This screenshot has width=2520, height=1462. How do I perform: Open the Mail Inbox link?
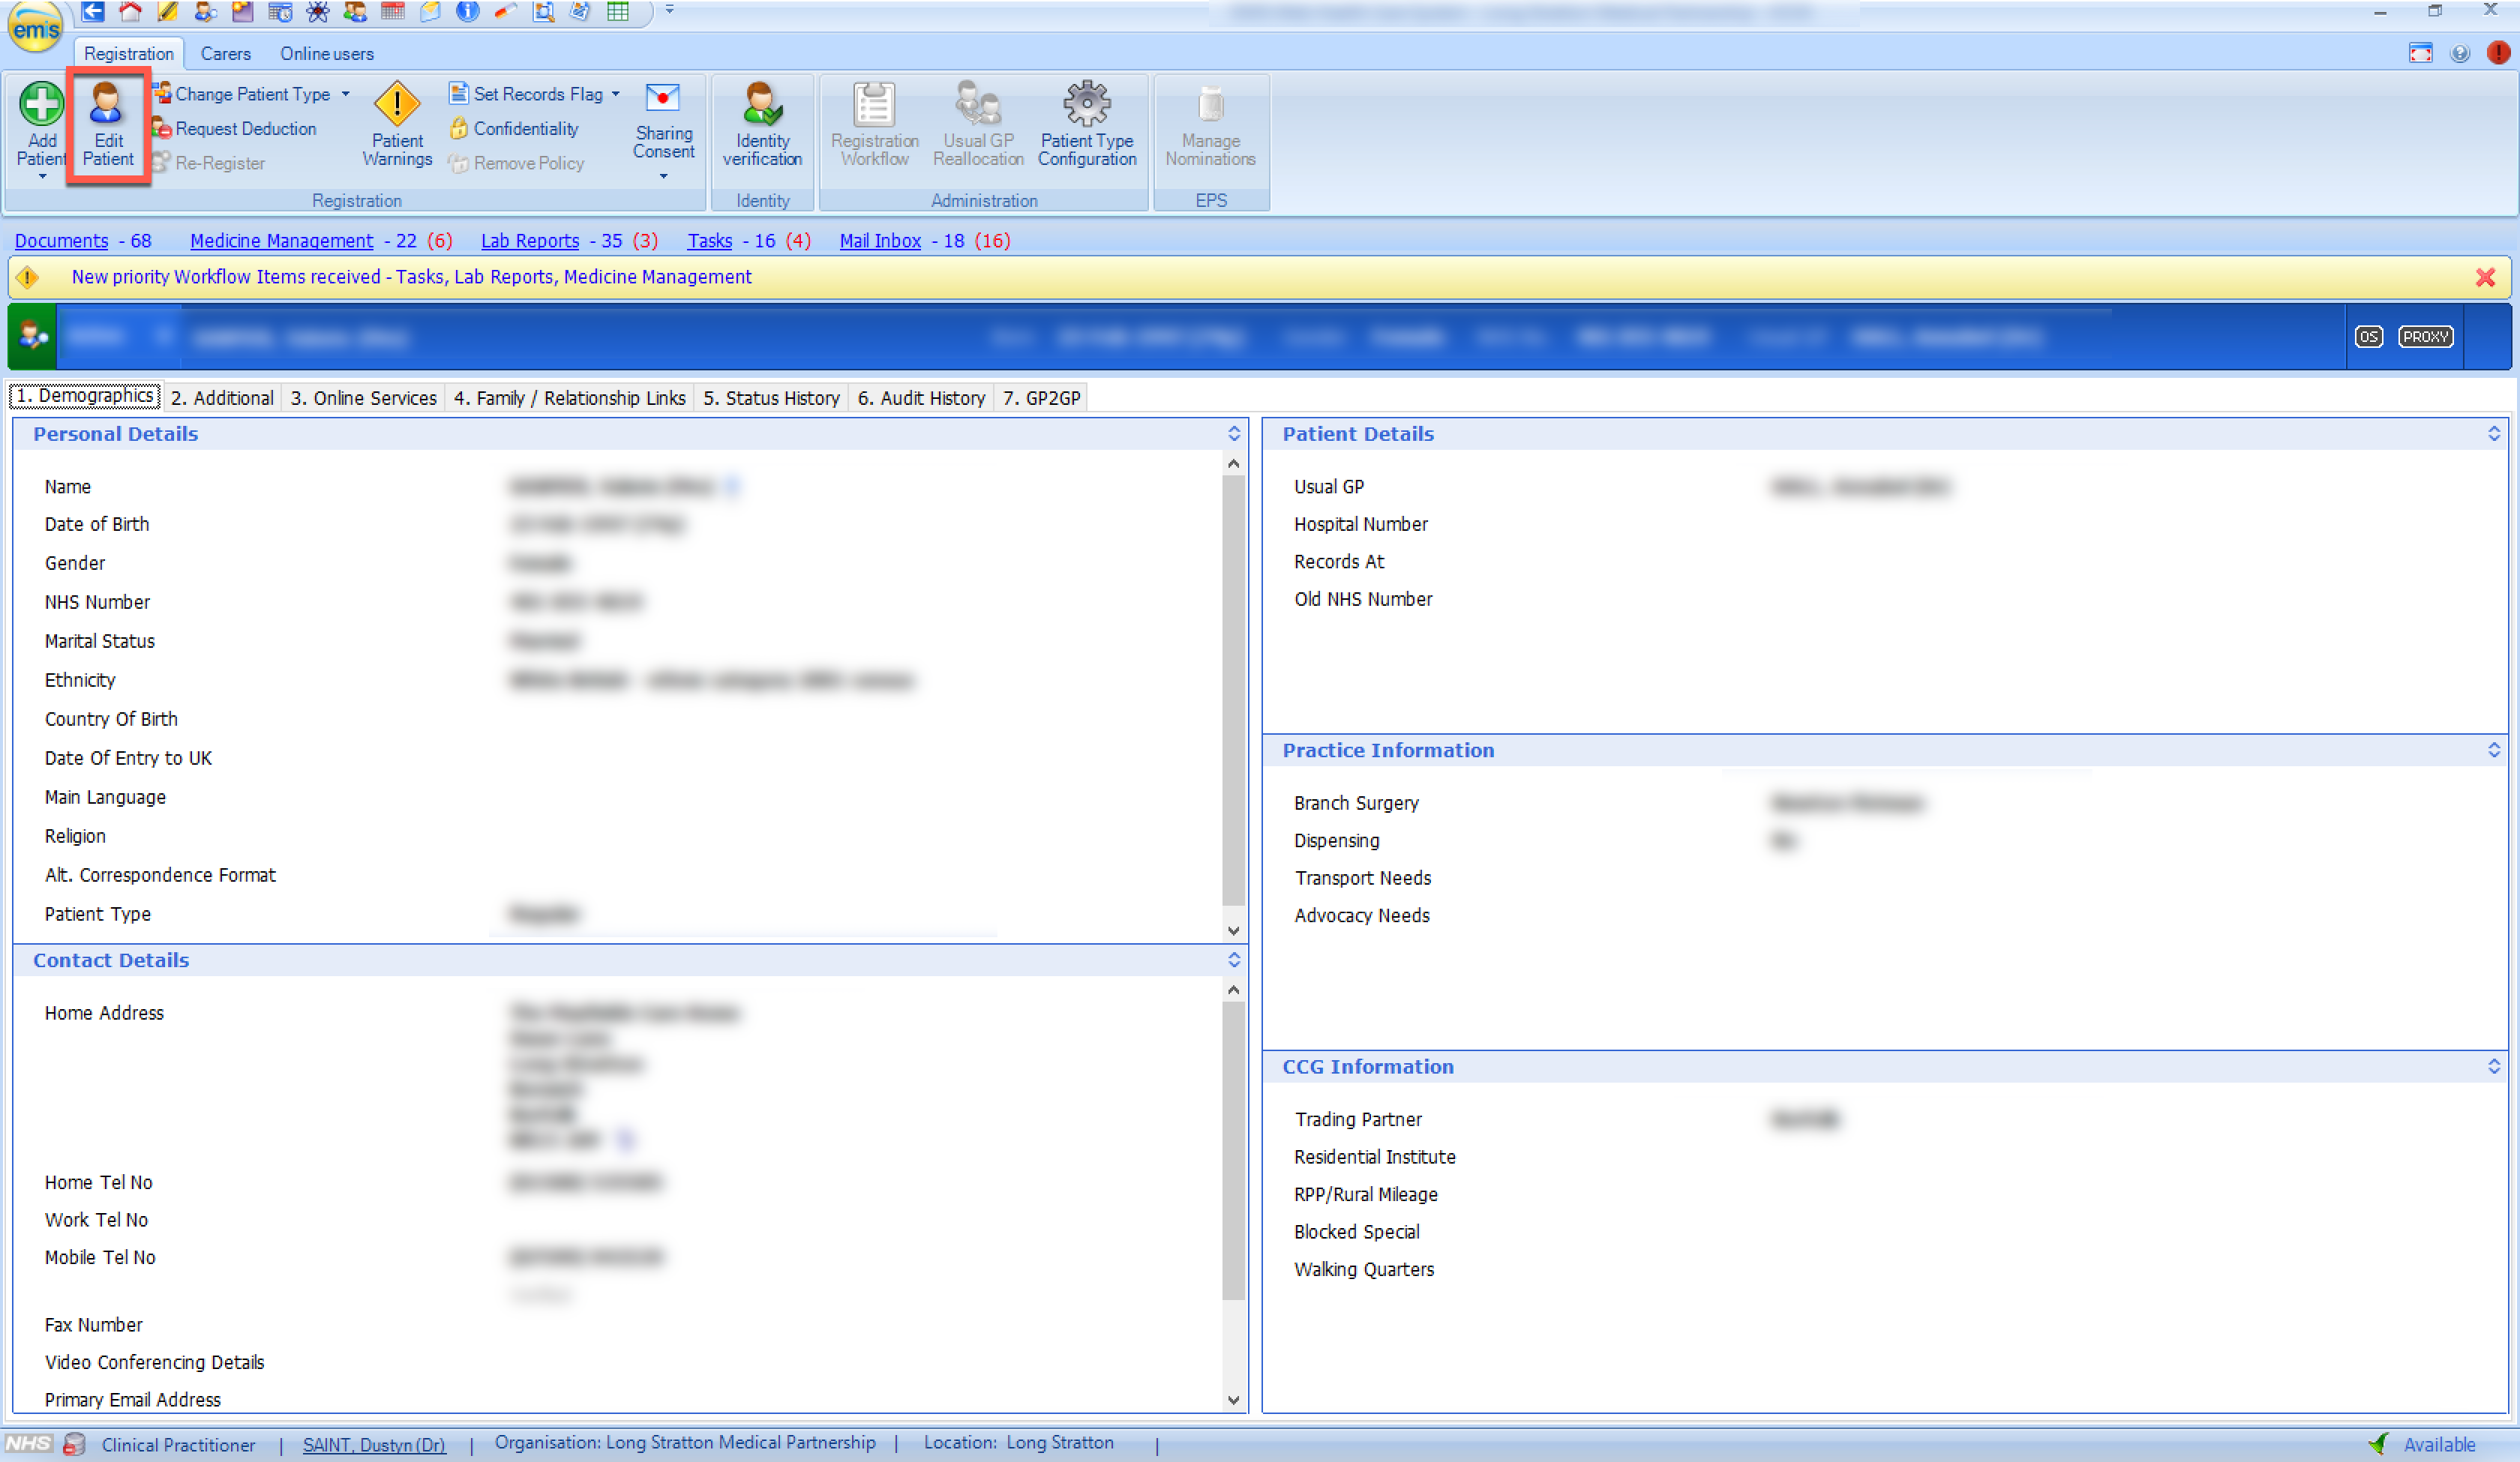880,241
